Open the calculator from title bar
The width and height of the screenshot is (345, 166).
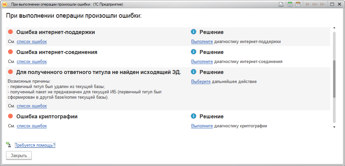(x=290, y=4)
